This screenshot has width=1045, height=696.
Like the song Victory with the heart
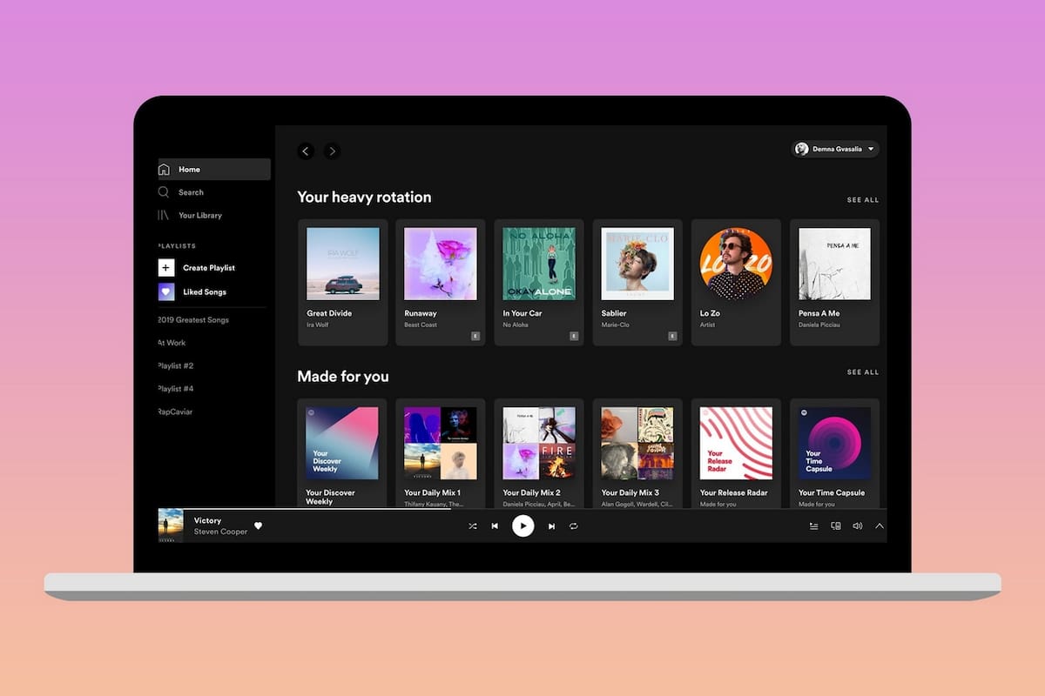click(x=258, y=525)
